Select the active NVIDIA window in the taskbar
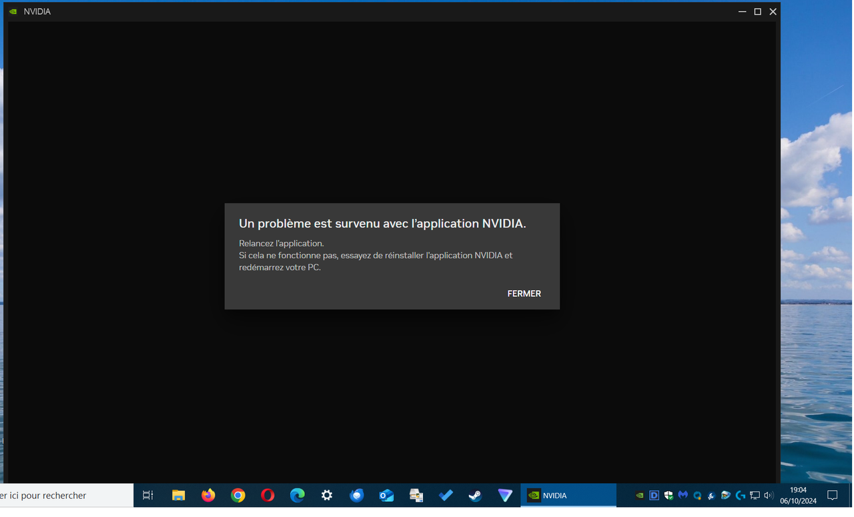 point(568,495)
